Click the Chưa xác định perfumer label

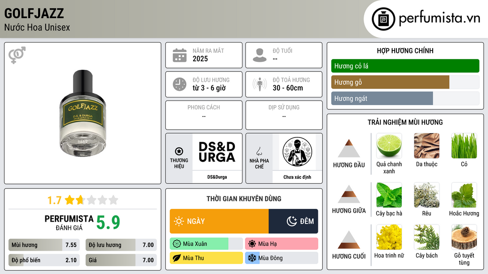coord(297,177)
